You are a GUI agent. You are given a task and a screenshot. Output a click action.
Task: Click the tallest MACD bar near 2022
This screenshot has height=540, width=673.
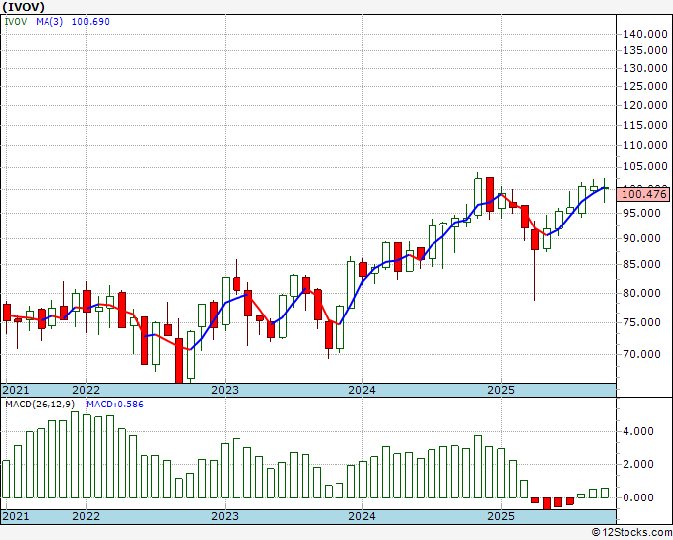75,455
